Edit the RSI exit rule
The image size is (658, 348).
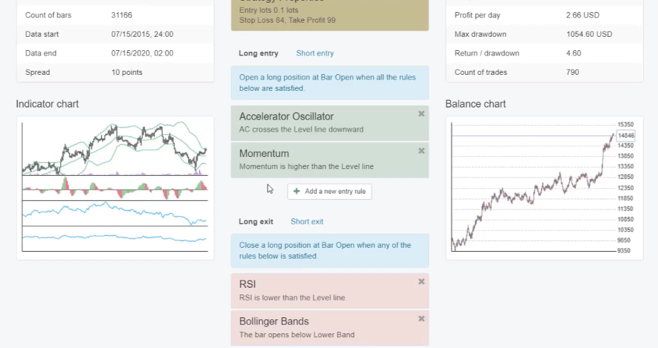tap(320, 291)
